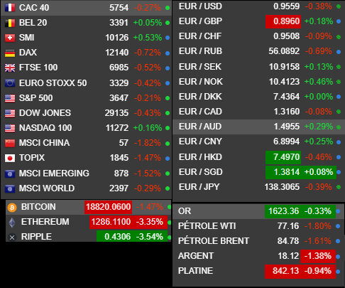The height and width of the screenshot is (288, 345).
Task: Click the FTSE 100 value 6985
Action: click(119, 68)
